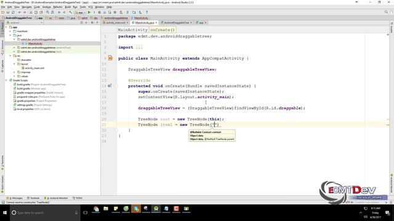
Task: Collapse the app module tree node
Action: [x=6, y=27]
